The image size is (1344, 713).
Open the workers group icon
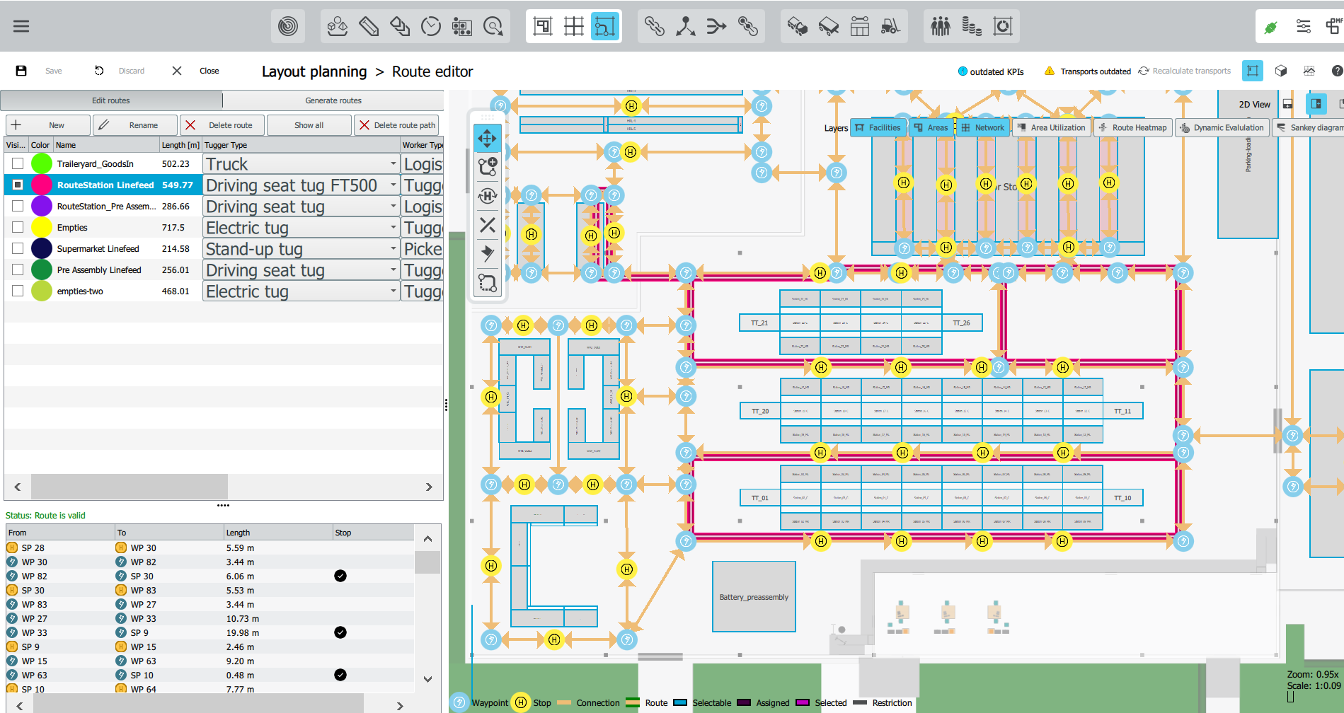941,27
